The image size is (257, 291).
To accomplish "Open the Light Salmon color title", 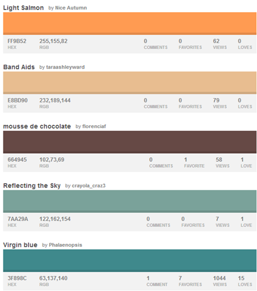I will click(23, 8).
